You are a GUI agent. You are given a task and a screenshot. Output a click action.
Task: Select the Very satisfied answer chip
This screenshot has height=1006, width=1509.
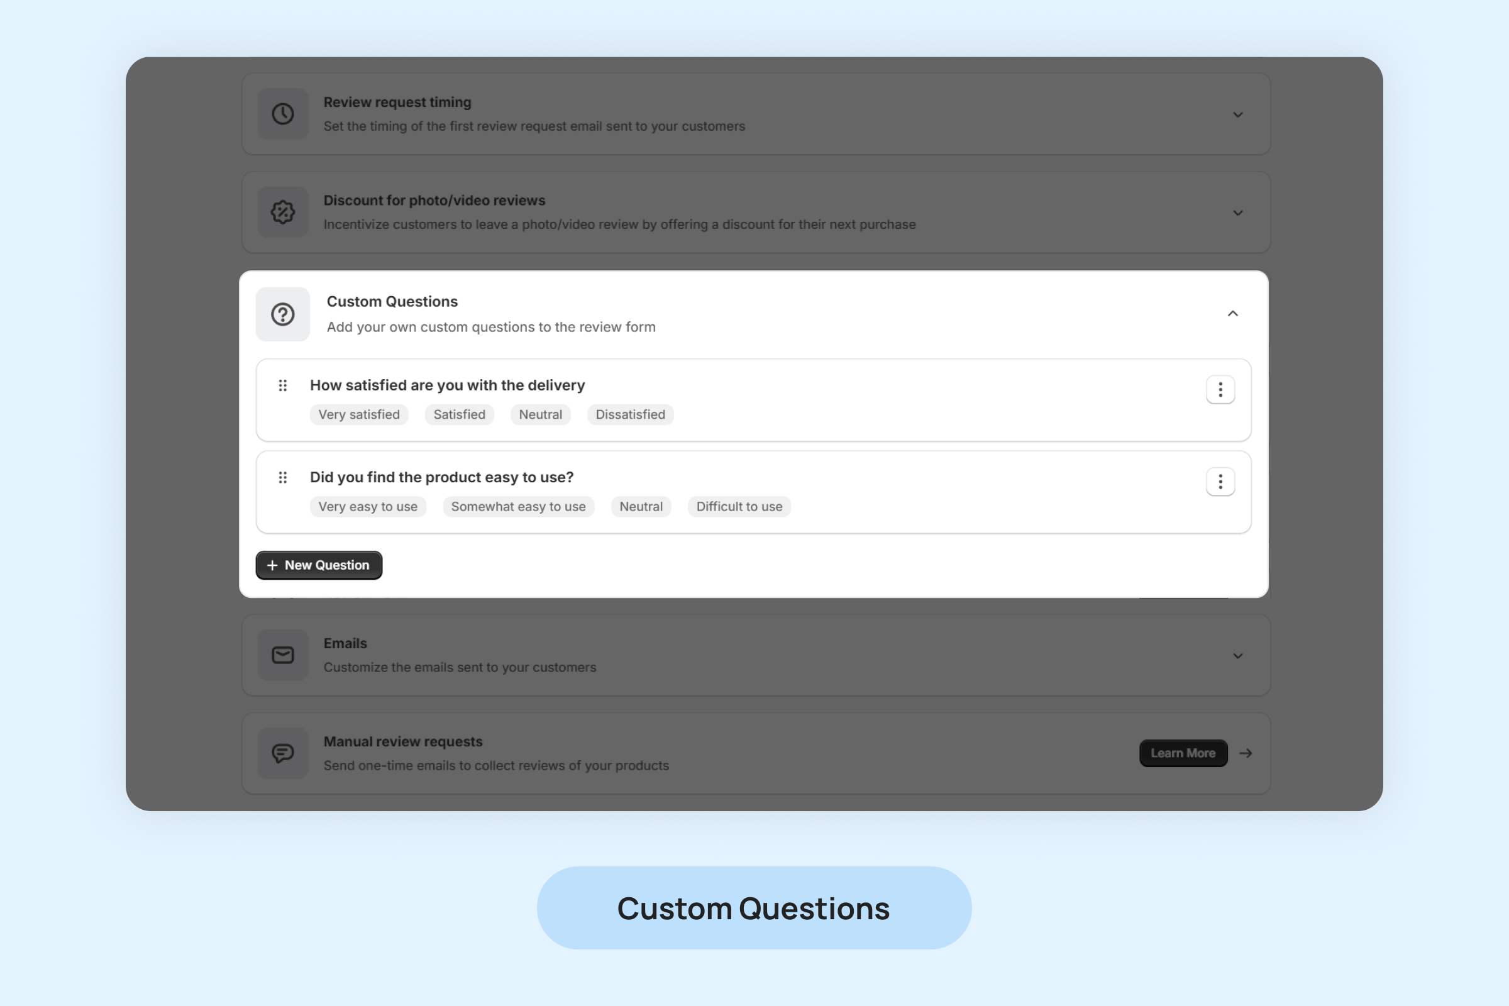358,414
